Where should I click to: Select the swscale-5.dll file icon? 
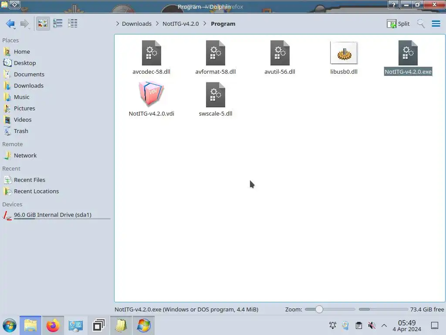tap(215, 95)
